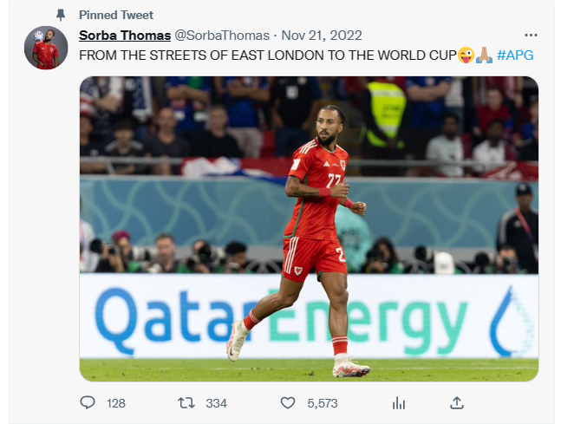The image size is (561, 424).
Task: Open Sorba Thomas profile avatar
Action: pos(46,48)
